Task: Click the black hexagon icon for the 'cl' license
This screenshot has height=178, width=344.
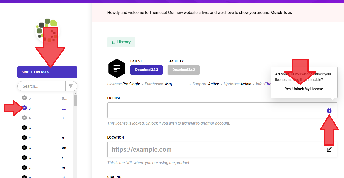Action: pyautogui.click(x=24, y=138)
